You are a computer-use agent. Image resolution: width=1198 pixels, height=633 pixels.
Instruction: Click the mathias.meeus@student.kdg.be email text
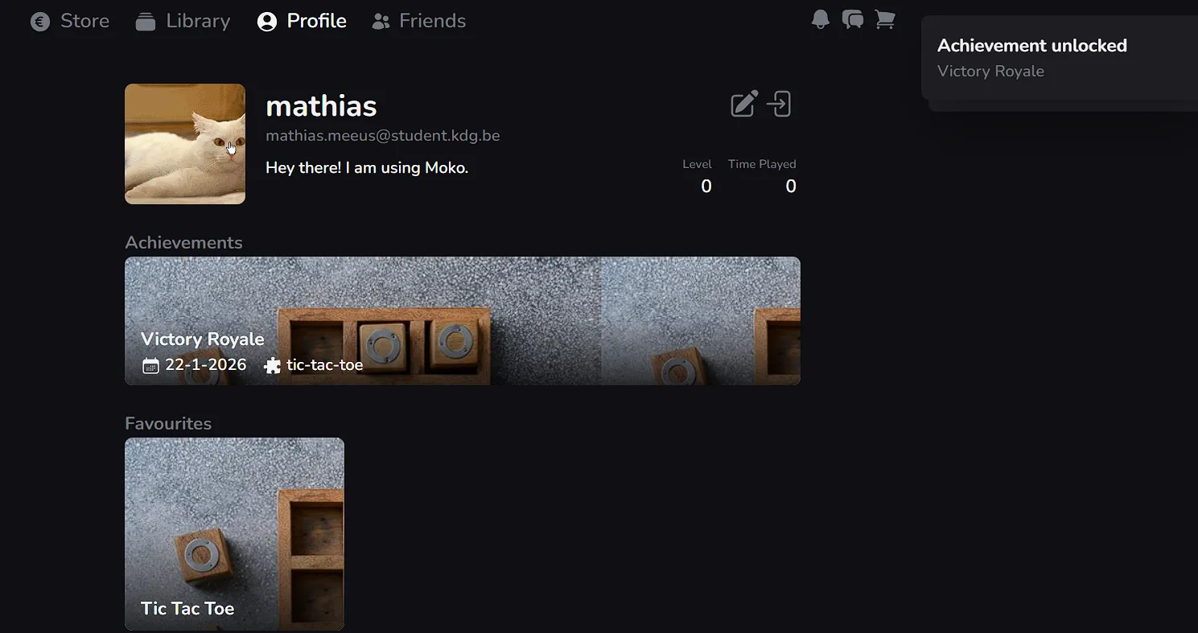pos(383,136)
